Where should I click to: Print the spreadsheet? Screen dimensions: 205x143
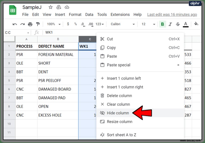click(x=30, y=24)
